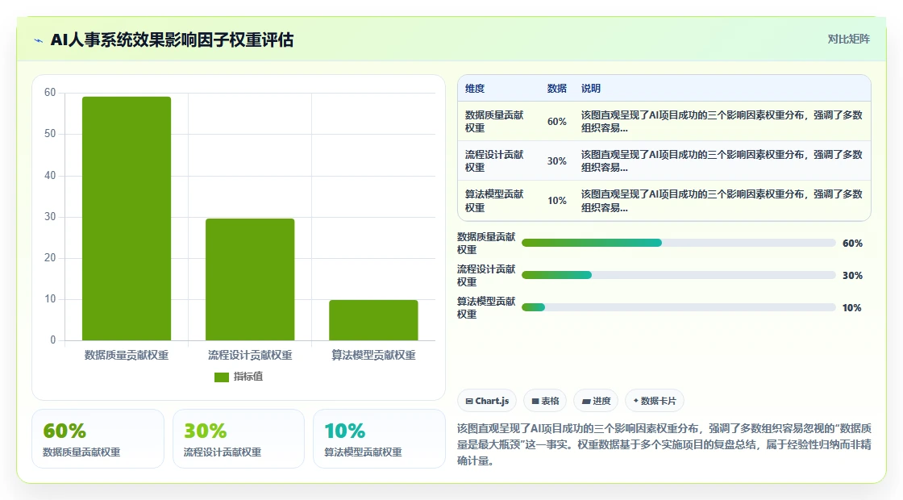
Task: Open the 60% 数据质量贡献权重 data card
Action: [98, 439]
